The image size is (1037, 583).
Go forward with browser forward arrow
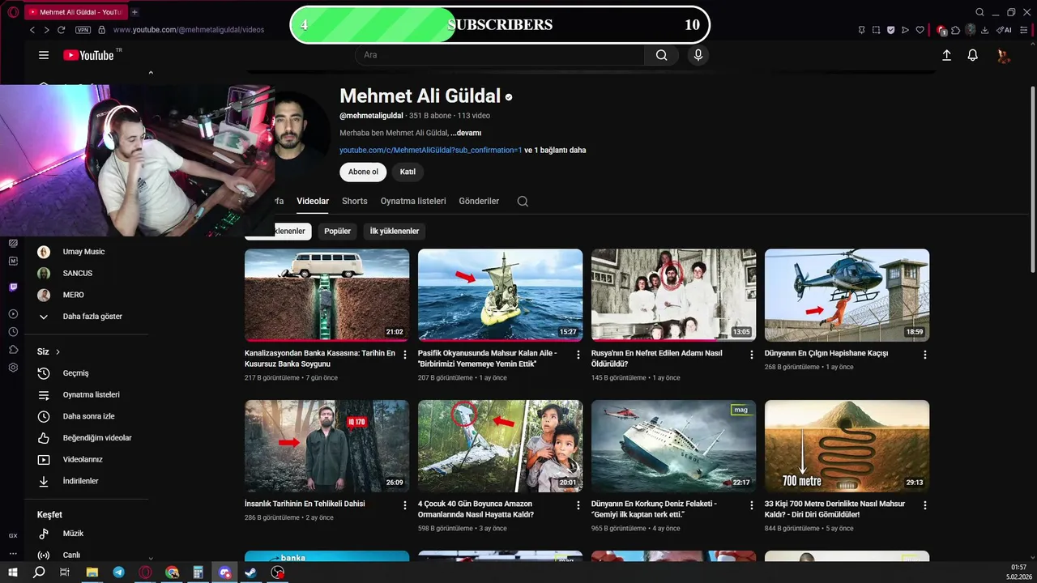[x=46, y=30]
